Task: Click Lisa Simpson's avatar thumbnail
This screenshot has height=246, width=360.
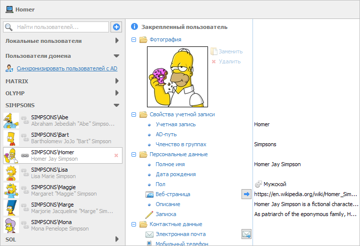Action: click(11, 173)
